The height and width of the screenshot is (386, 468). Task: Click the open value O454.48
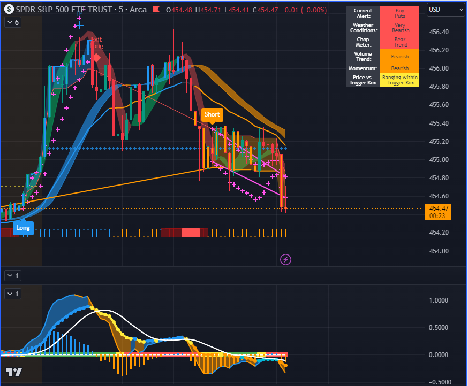(179, 10)
